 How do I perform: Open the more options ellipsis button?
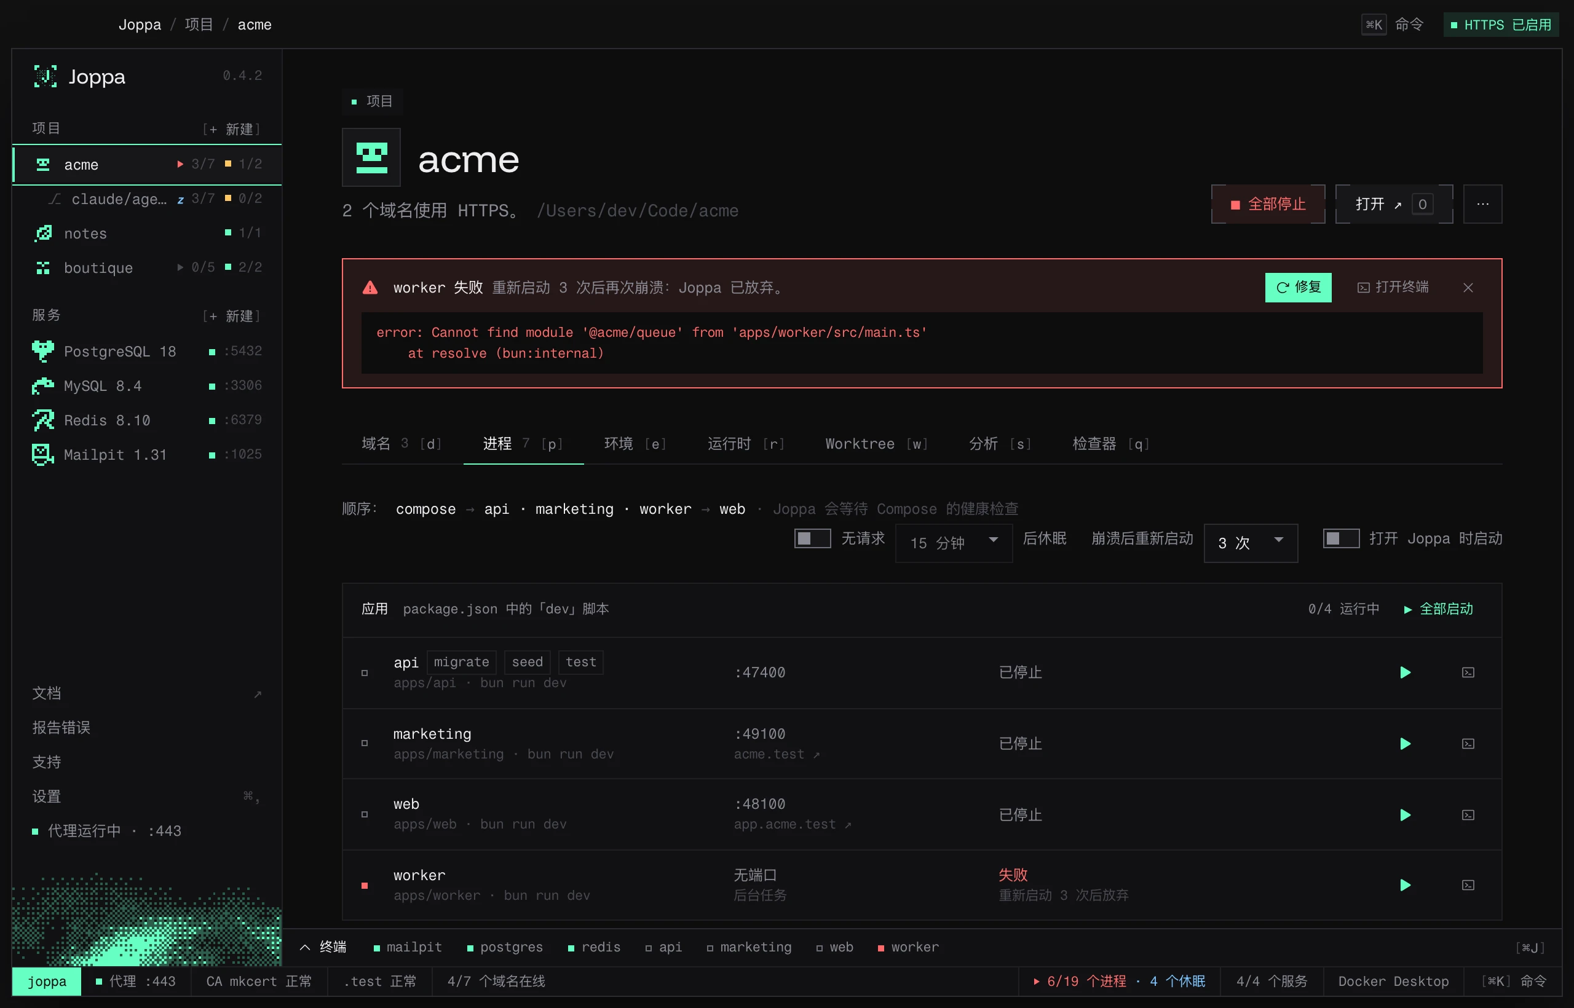coord(1482,204)
